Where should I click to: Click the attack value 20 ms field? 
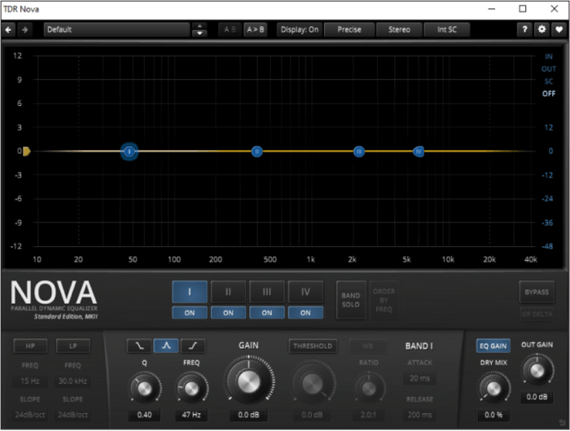(x=419, y=378)
